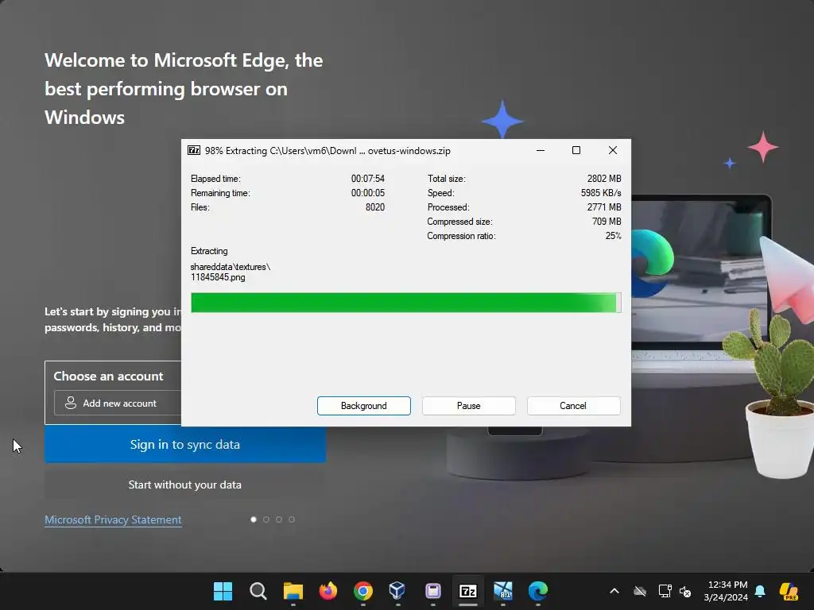Viewport: 814px width, 610px height.
Task: Switch to 7-Zip in the taskbar
Action: click(x=467, y=591)
